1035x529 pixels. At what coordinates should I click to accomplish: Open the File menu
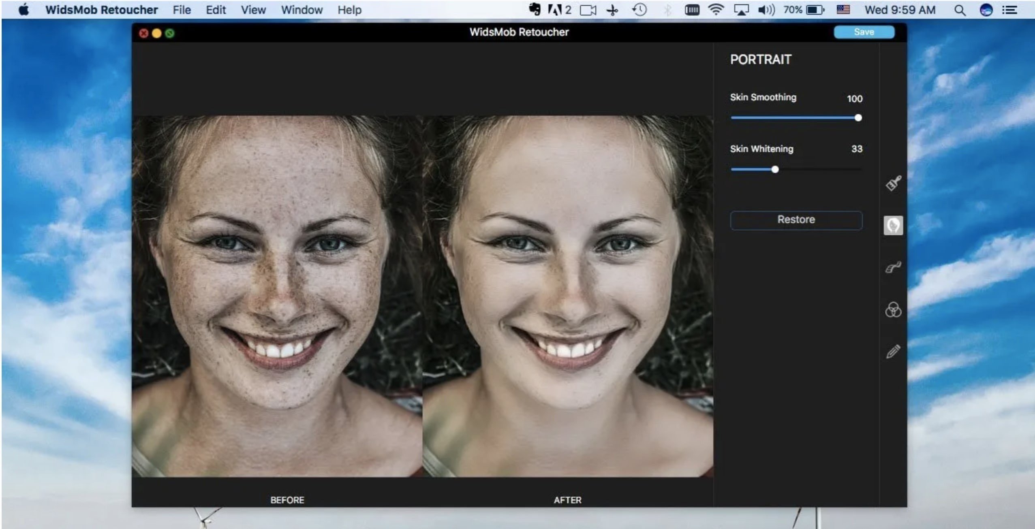(182, 10)
